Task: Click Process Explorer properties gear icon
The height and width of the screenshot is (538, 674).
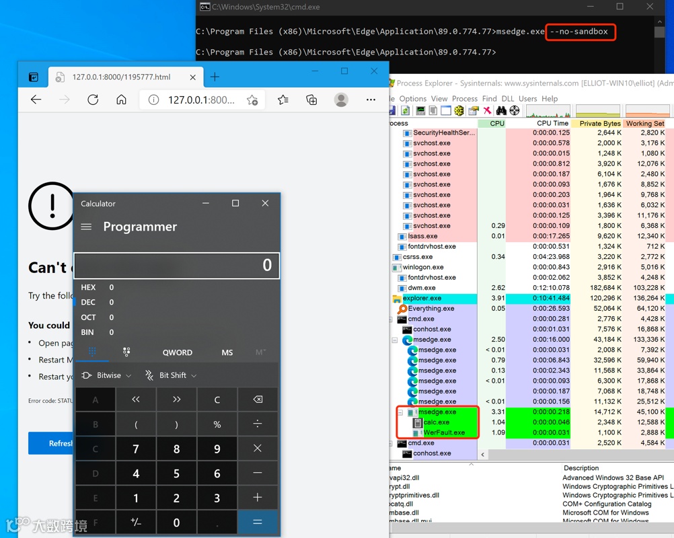Action: pyautogui.click(x=459, y=111)
